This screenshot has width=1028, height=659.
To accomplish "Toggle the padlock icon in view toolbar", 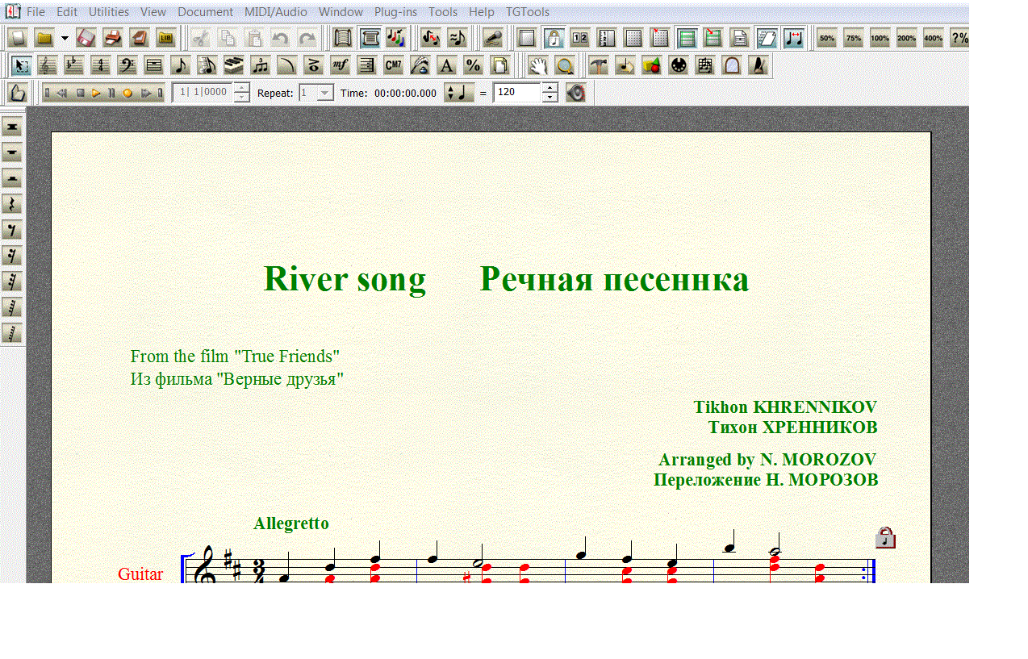I will pos(554,38).
